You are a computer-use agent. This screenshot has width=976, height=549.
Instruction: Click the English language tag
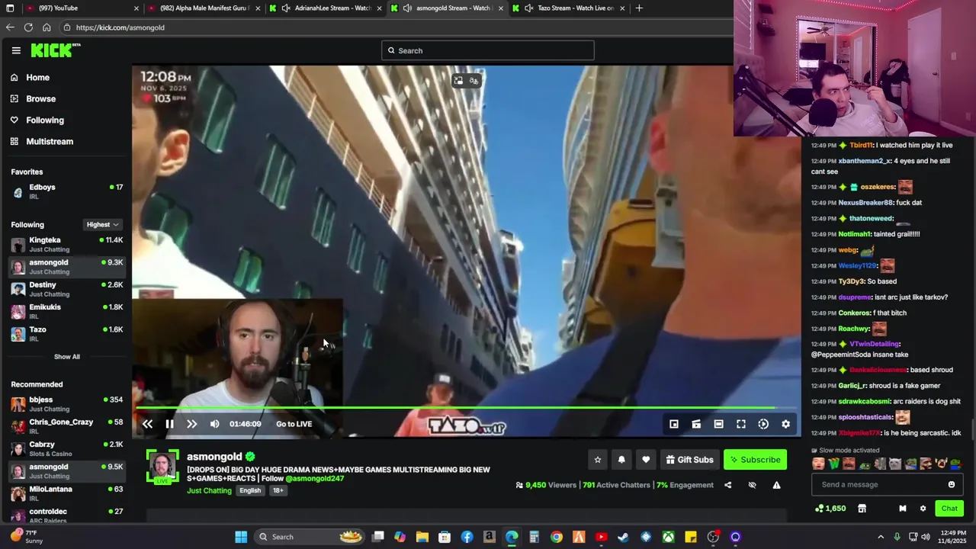coord(250,490)
